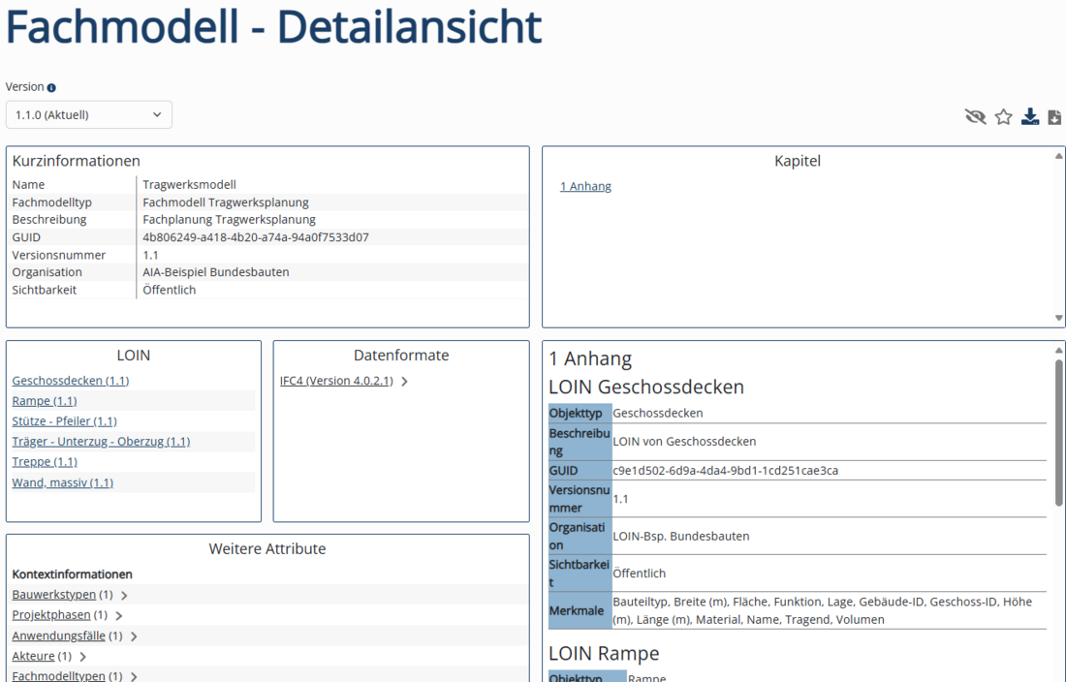Open the Akteure link
The width and height of the screenshot is (1066, 682).
[33, 656]
